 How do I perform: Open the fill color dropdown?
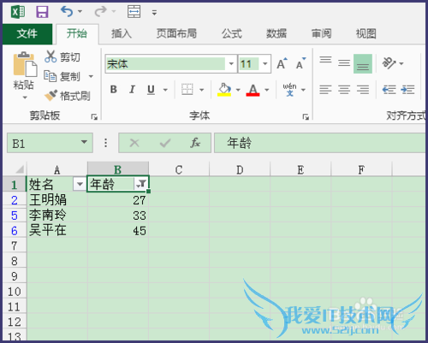[238, 90]
